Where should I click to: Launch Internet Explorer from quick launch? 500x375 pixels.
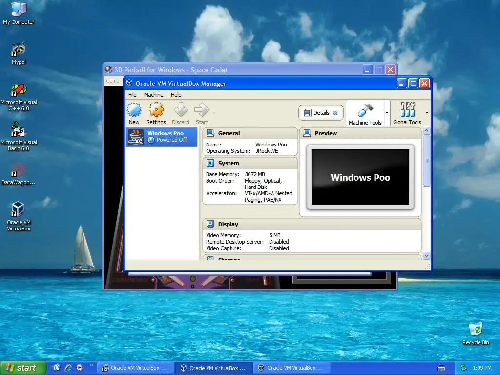pos(68,368)
